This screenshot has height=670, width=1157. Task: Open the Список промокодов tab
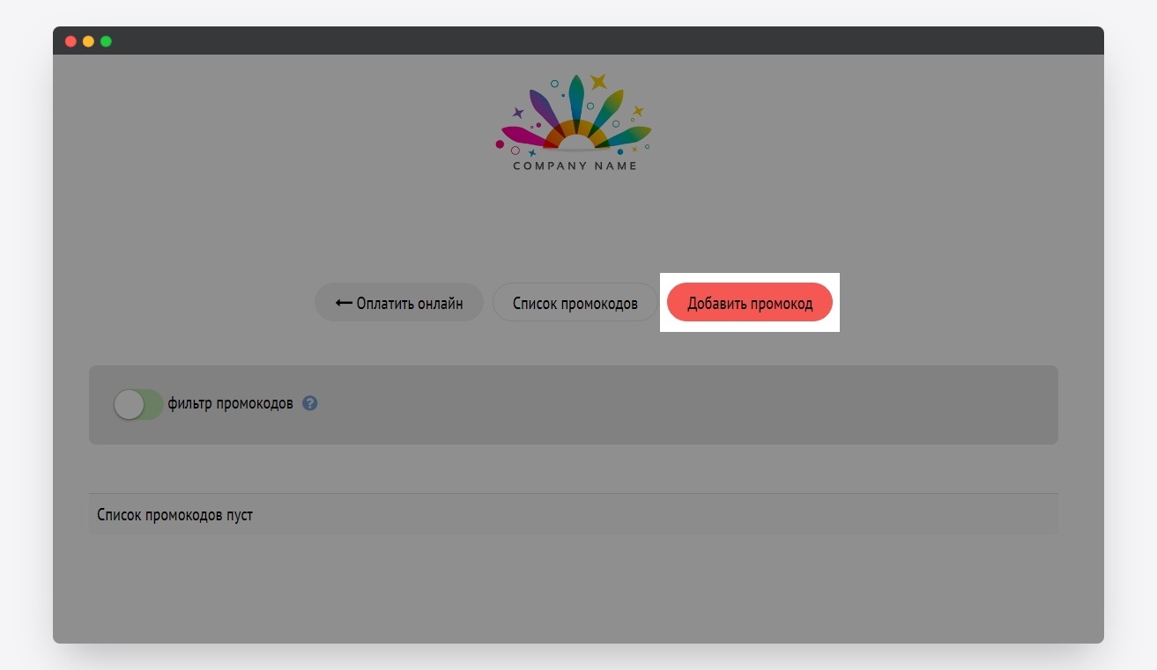575,303
